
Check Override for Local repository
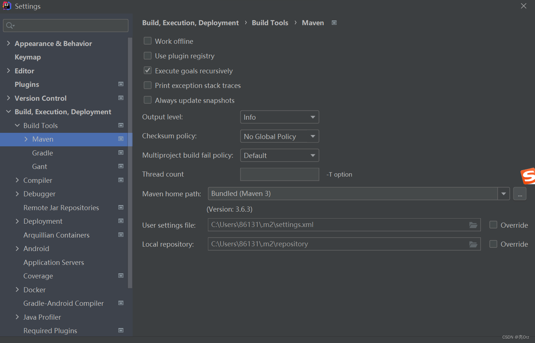[x=493, y=244]
